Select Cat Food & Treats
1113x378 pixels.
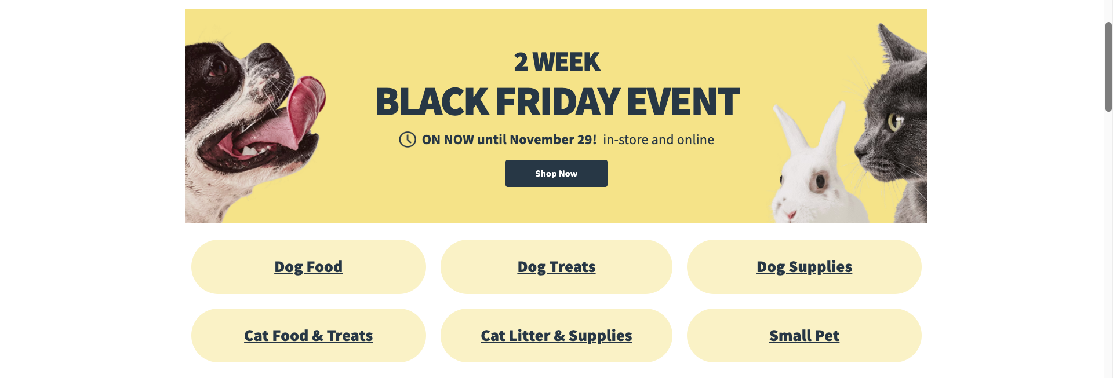[308, 336]
